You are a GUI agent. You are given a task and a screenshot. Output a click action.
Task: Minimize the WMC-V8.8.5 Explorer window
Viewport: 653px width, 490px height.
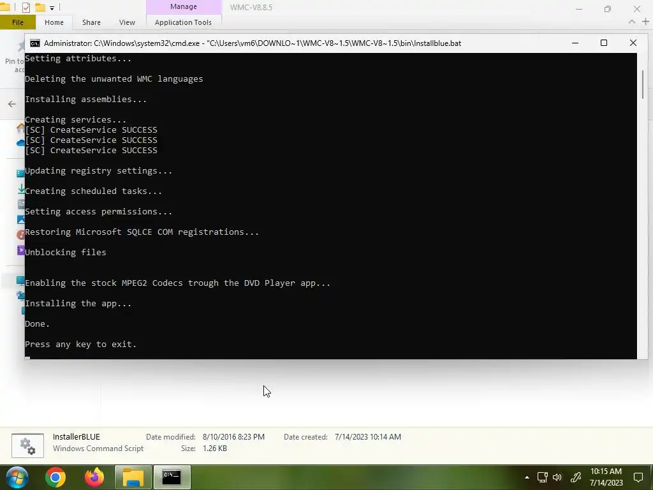[579, 8]
